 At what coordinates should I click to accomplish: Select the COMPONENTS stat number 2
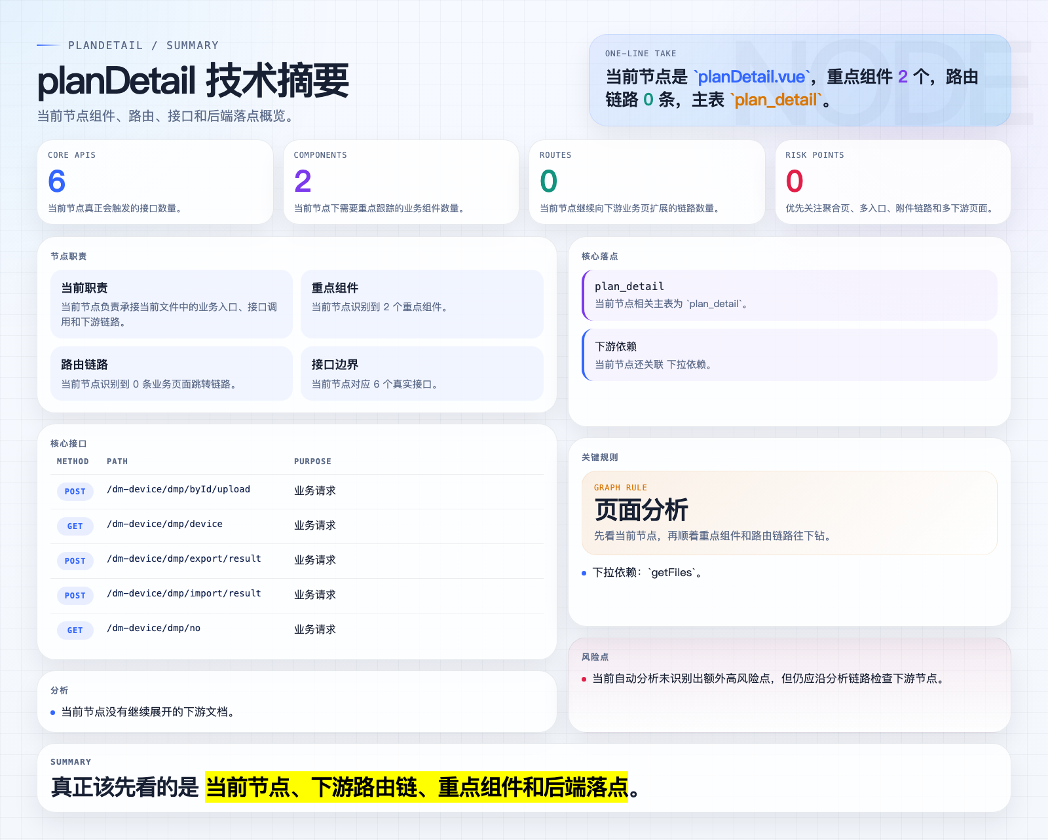tap(303, 181)
